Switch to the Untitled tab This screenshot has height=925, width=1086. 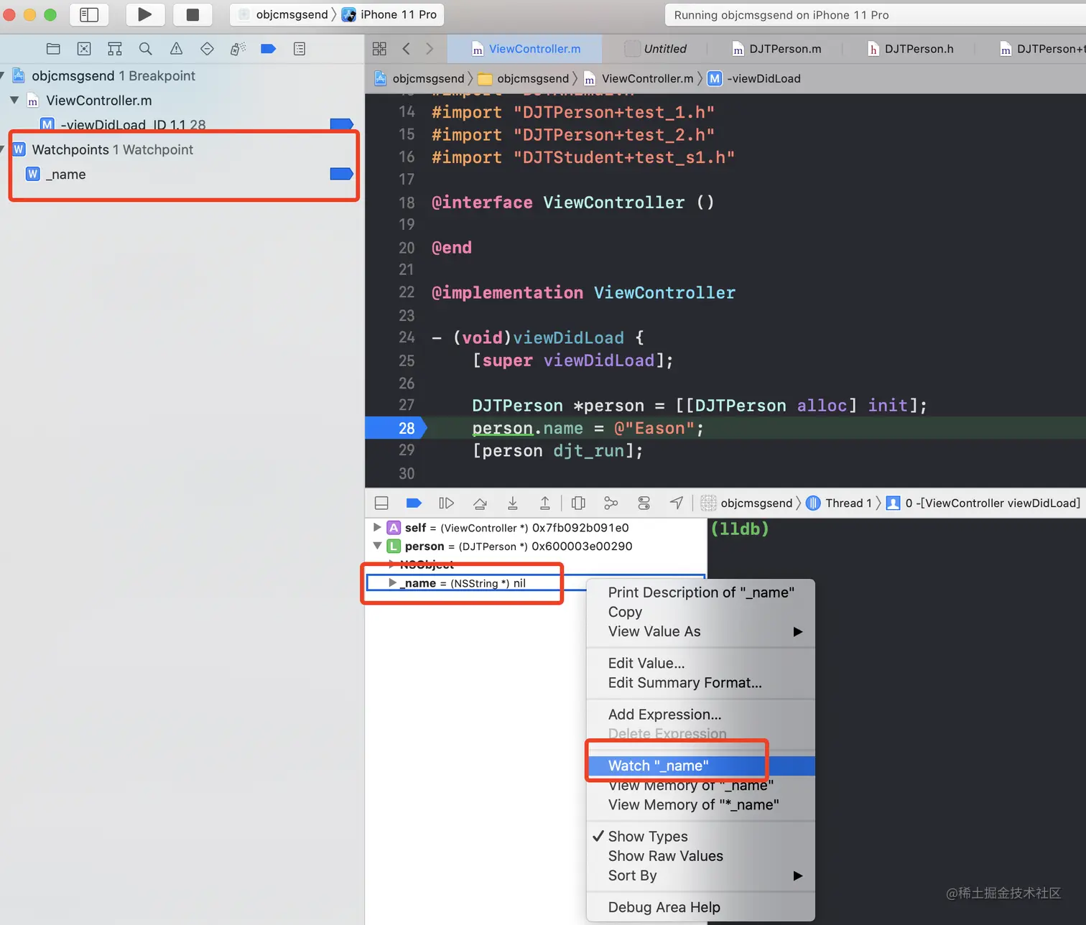point(655,49)
